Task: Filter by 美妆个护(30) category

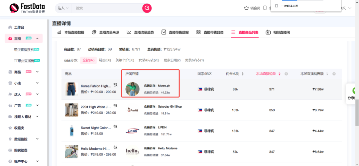Action: coord(125,60)
